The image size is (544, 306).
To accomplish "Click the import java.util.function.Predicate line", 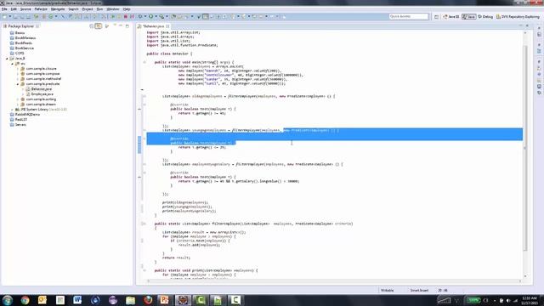I will [x=182, y=45].
